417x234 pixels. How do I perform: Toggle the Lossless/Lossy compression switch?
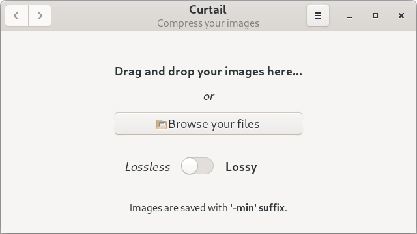[x=197, y=166]
